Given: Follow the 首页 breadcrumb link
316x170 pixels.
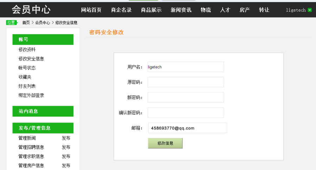Looking at the screenshot, I should [x=26, y=22].
